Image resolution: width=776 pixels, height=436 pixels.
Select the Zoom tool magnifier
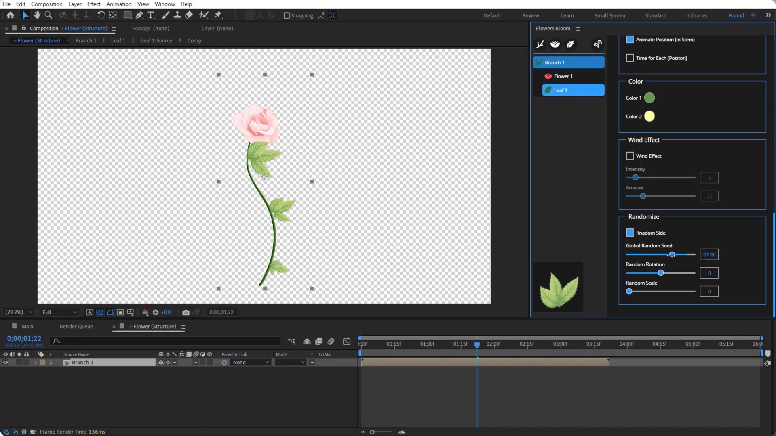48,15
